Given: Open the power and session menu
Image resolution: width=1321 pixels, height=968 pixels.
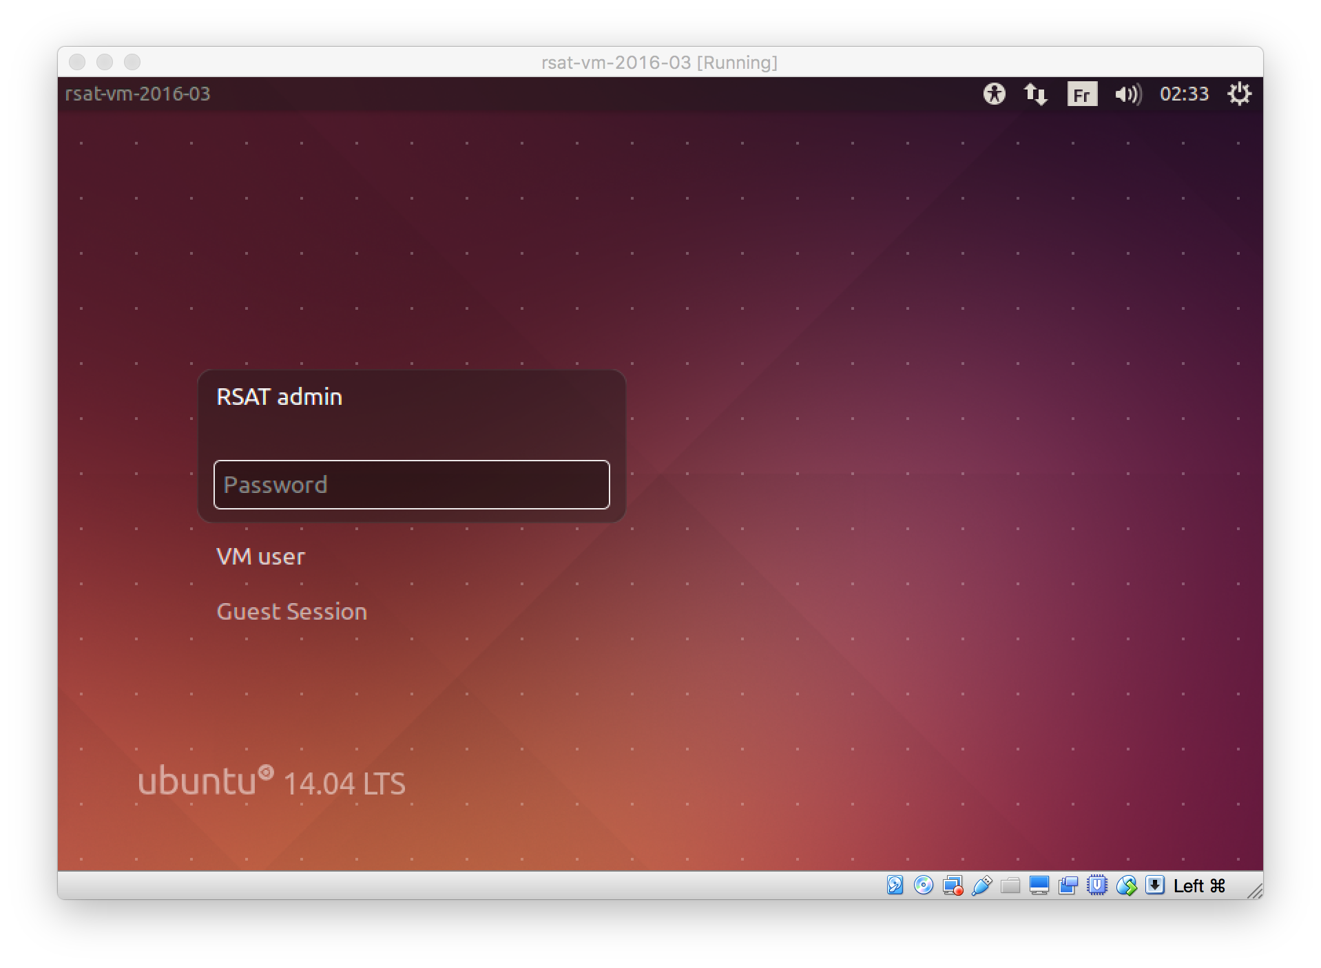Looking at the screenshot, I should (x=1239, y=94).
